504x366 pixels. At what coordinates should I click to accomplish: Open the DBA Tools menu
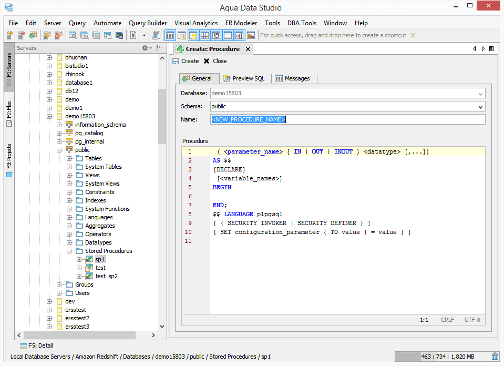[x=302, y=23]
